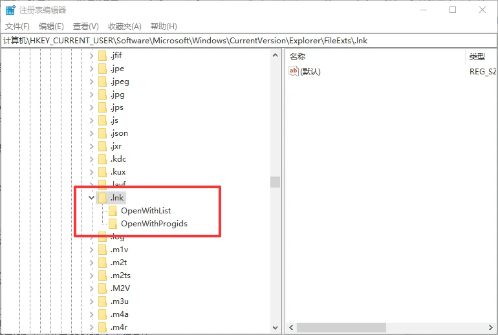Open the 收藏夹(A) menu
498x335 pixels.
click(124, 27)
